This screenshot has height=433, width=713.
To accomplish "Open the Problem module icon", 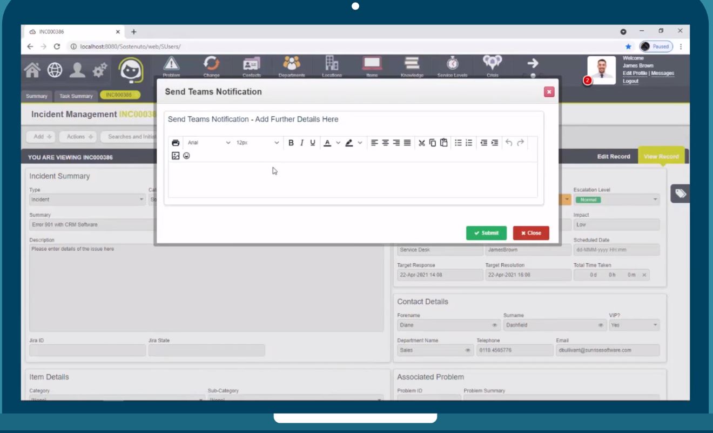I will pyautogui.click(x=171, y=67).
